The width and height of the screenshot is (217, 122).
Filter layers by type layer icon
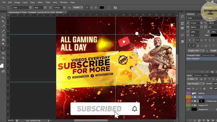[x=209, y=79]
